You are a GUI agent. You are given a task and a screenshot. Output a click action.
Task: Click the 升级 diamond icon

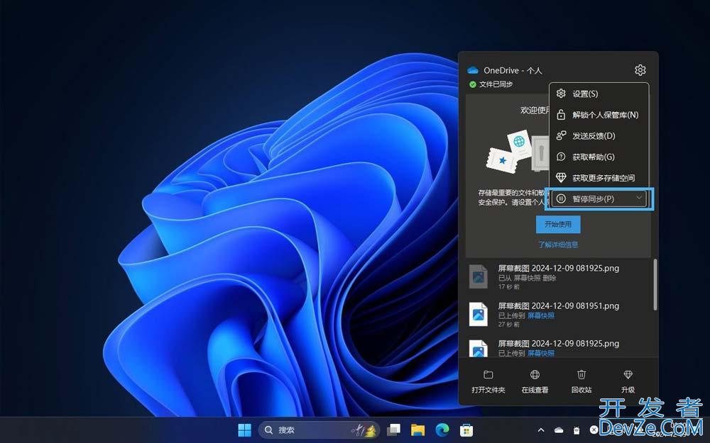(x=628, y=375)
